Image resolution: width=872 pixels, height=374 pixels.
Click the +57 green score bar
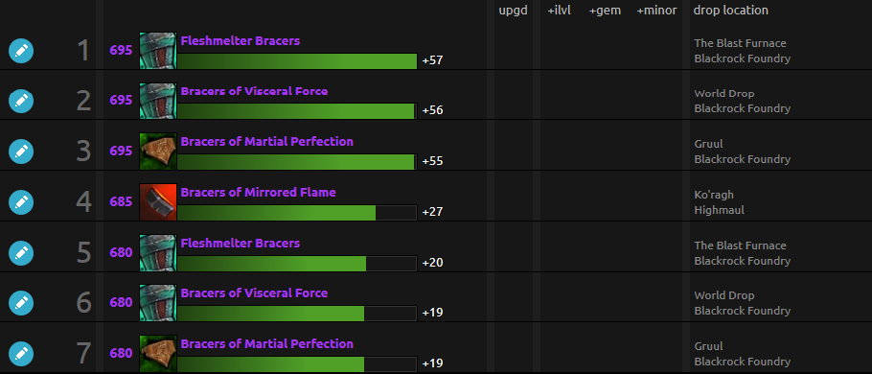coord(297,61)
